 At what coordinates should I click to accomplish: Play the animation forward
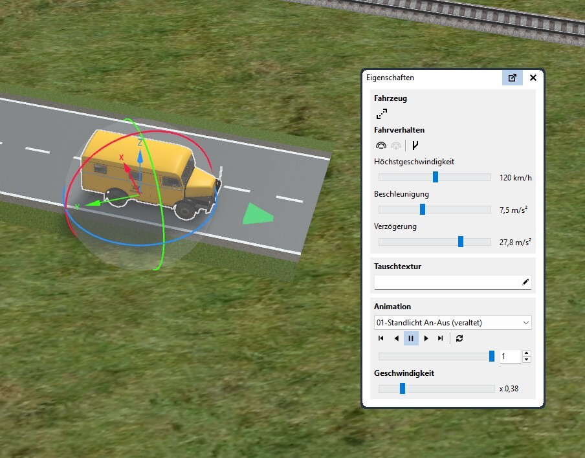[426, 338]
